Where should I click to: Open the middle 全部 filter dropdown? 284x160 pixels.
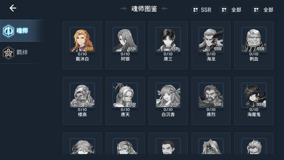point(231,10)
